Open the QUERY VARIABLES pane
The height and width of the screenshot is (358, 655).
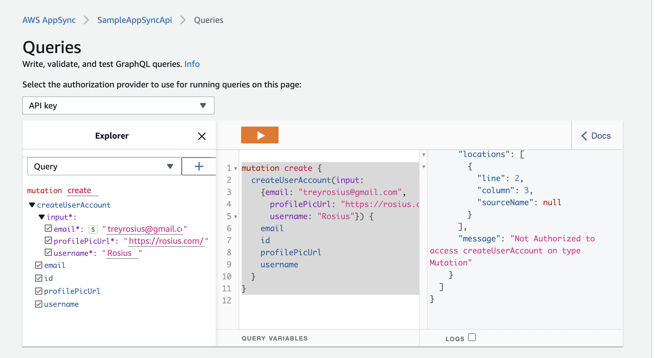tap(275, 338)
